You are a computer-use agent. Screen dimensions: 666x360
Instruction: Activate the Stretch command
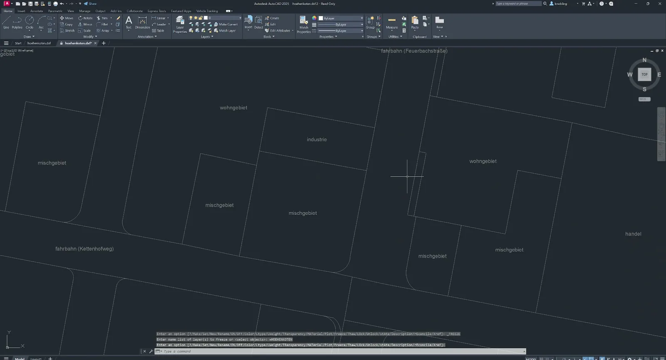pyautogui.click(x=67, y=31)
